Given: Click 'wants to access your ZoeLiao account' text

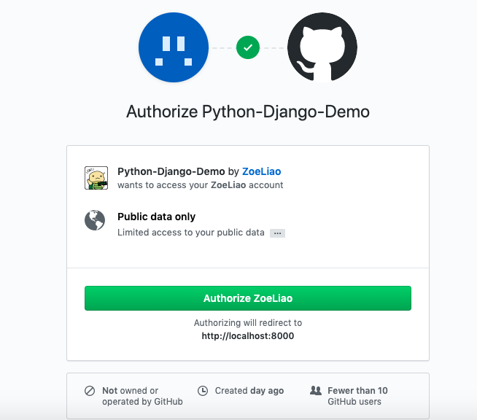Looking at the screenshot, I should click(201, 185).
